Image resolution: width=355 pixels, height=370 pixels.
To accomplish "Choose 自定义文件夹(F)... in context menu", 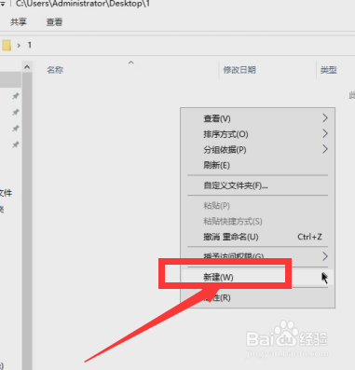I will click(258, 185).
